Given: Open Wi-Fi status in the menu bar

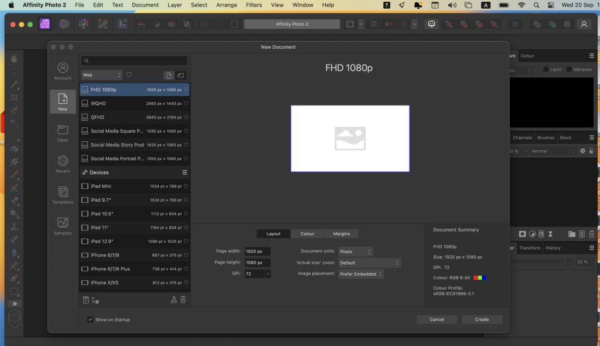Looking at the screenshot, I should (521, 5).
